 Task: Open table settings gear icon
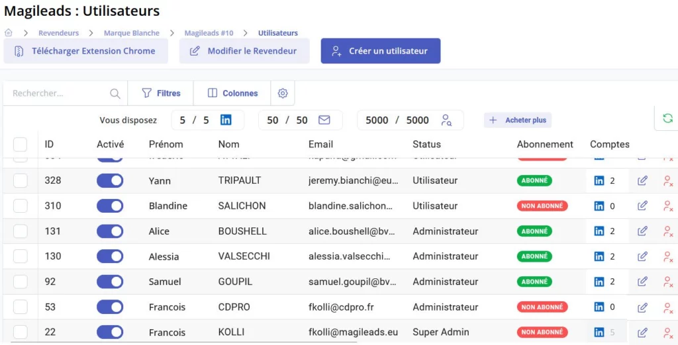(283, 93)
